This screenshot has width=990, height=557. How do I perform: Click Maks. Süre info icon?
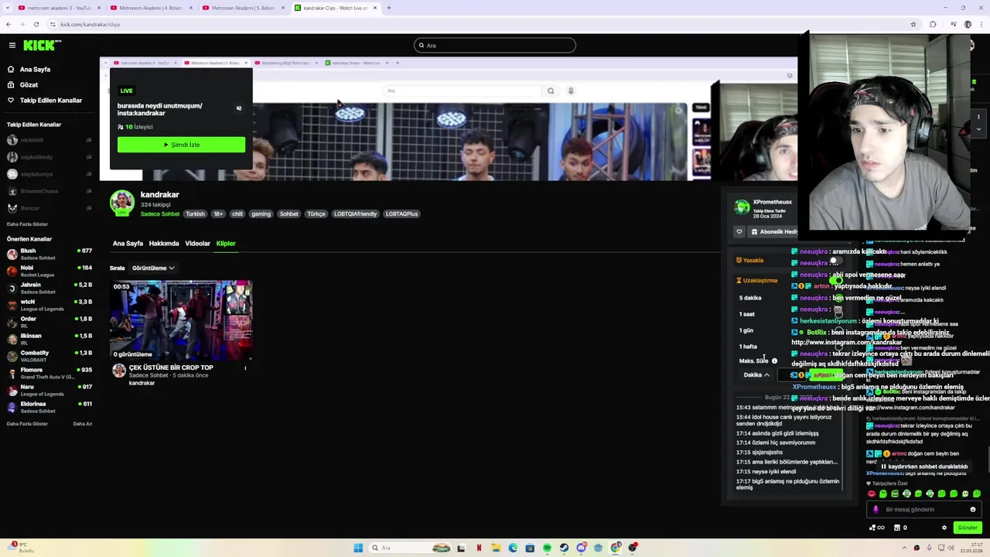774,361
